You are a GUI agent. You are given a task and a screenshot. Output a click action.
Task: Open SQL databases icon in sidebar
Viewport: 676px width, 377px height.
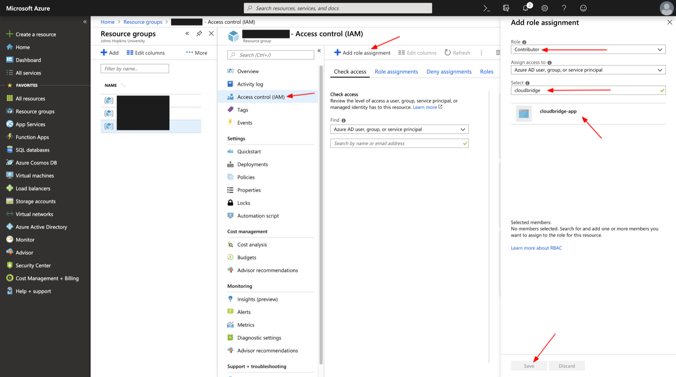(x=9, y=150)
